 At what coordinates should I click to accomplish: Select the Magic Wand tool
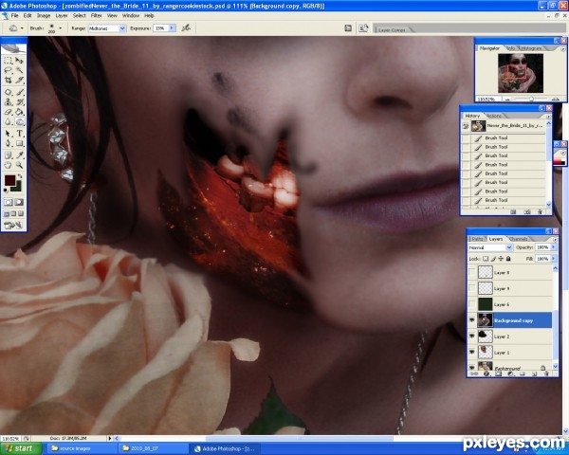click(x=19, y=70)
